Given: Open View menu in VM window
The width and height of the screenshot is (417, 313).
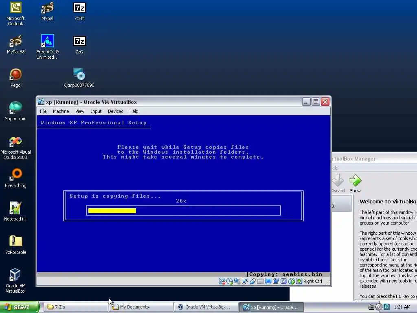Looking at the screenshot, I should click(80, 111).
